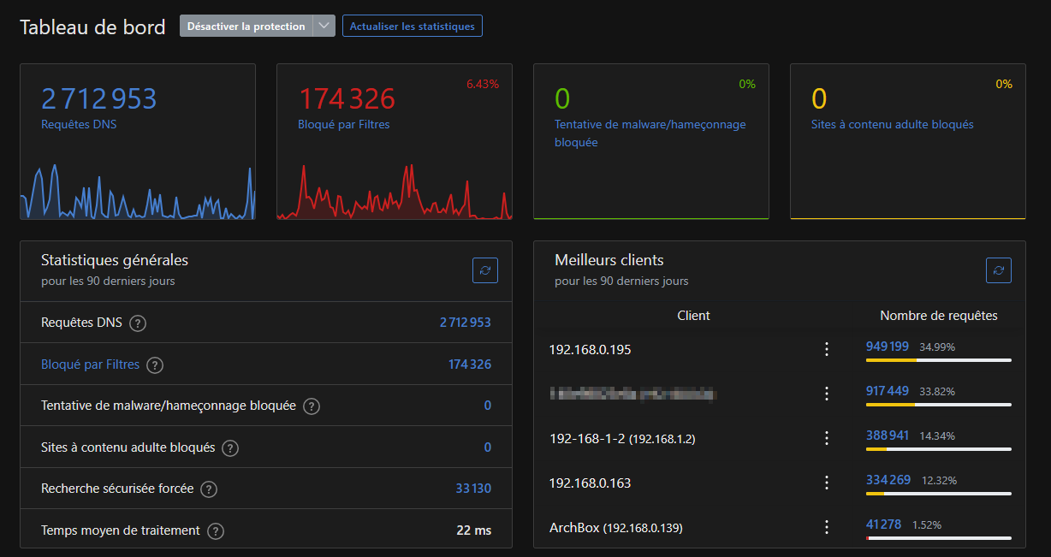Viewport: 1051px width, 557px height.
Task: Click the red blocked requests graph
Action: pos(394,193)
